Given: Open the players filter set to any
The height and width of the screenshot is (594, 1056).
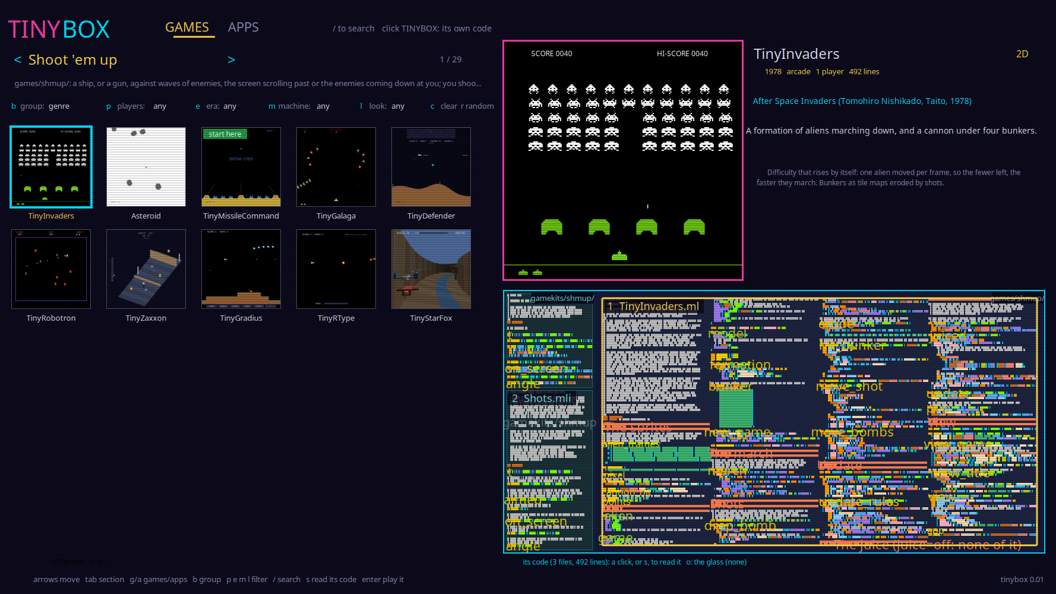Looking at the screenshot, I should 136,106.
